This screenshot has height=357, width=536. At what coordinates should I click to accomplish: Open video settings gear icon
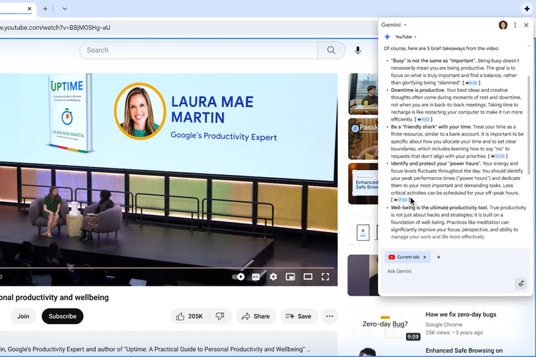(273, 277)
